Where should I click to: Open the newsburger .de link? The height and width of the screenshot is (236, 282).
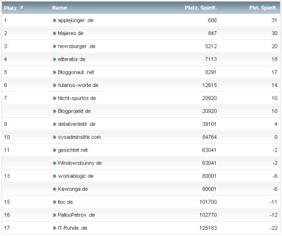point(76,46)
